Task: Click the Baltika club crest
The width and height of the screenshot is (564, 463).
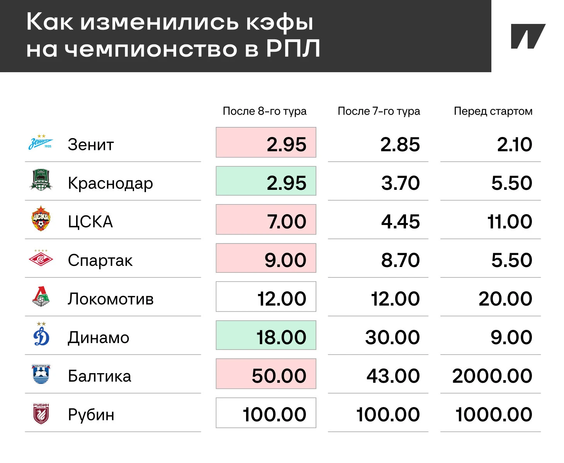Action: pyautogui.click(x=41, y=374)
